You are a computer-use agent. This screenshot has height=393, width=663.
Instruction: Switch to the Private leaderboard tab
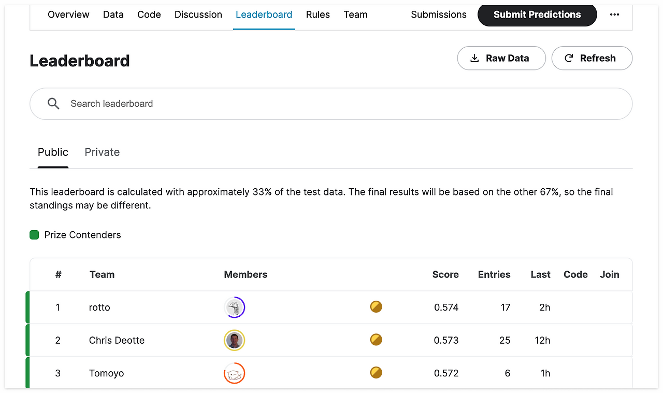[x=102, y=152]
